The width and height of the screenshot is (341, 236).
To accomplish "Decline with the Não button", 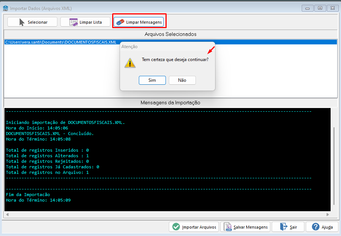I will point(182,80).
